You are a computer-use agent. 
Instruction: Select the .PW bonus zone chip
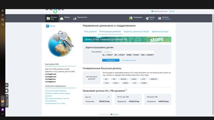click(x=134, y=83)
